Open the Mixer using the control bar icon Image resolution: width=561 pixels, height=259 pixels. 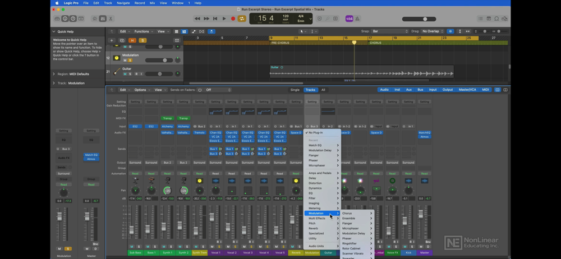(x=103, y=18)
